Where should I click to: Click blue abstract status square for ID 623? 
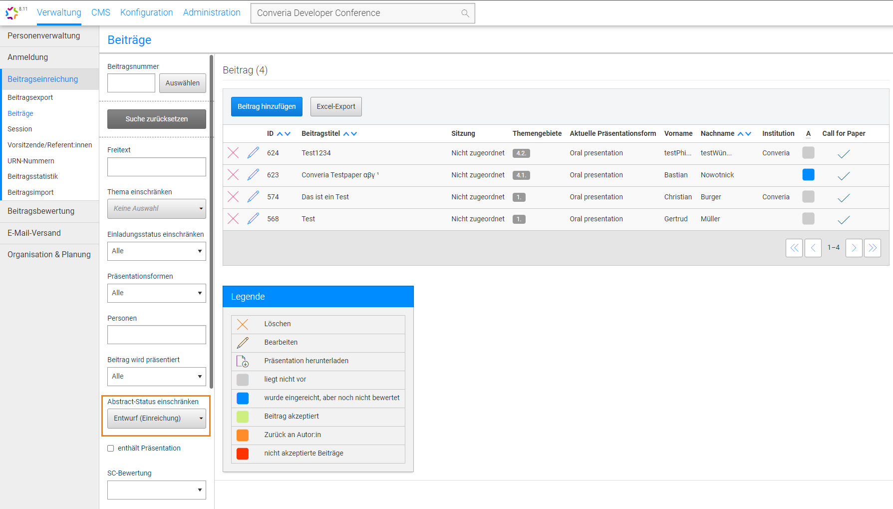pos(808,175)
